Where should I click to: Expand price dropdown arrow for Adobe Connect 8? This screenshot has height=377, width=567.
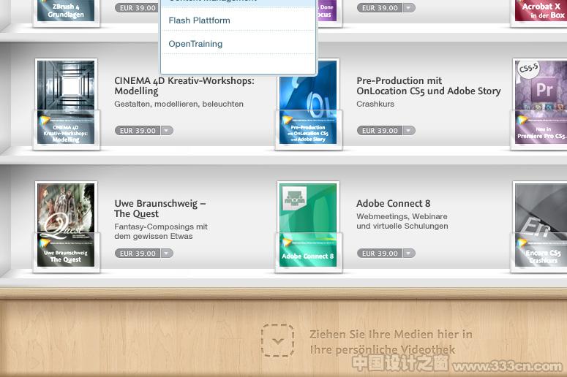[x=409, y=253]
